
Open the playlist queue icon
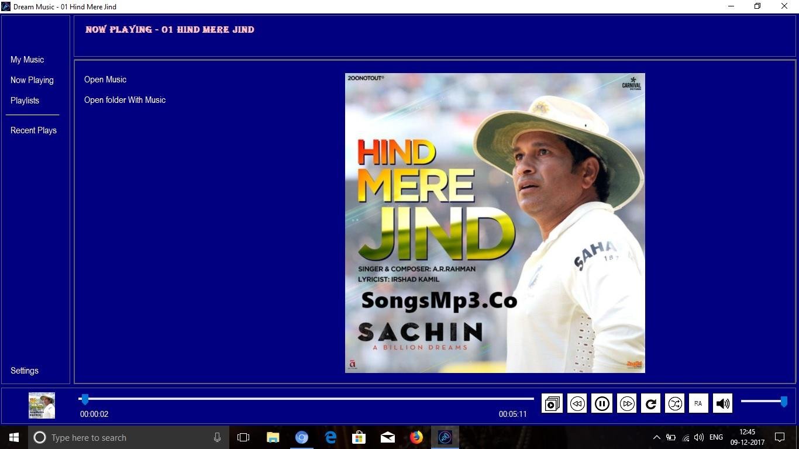[x=552, y=403]
